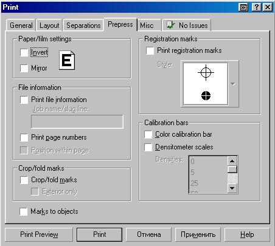Click the Job name/slug line field
Viewport: 275px width, 246px height.
pyautogui.click(x=77, y=121)
